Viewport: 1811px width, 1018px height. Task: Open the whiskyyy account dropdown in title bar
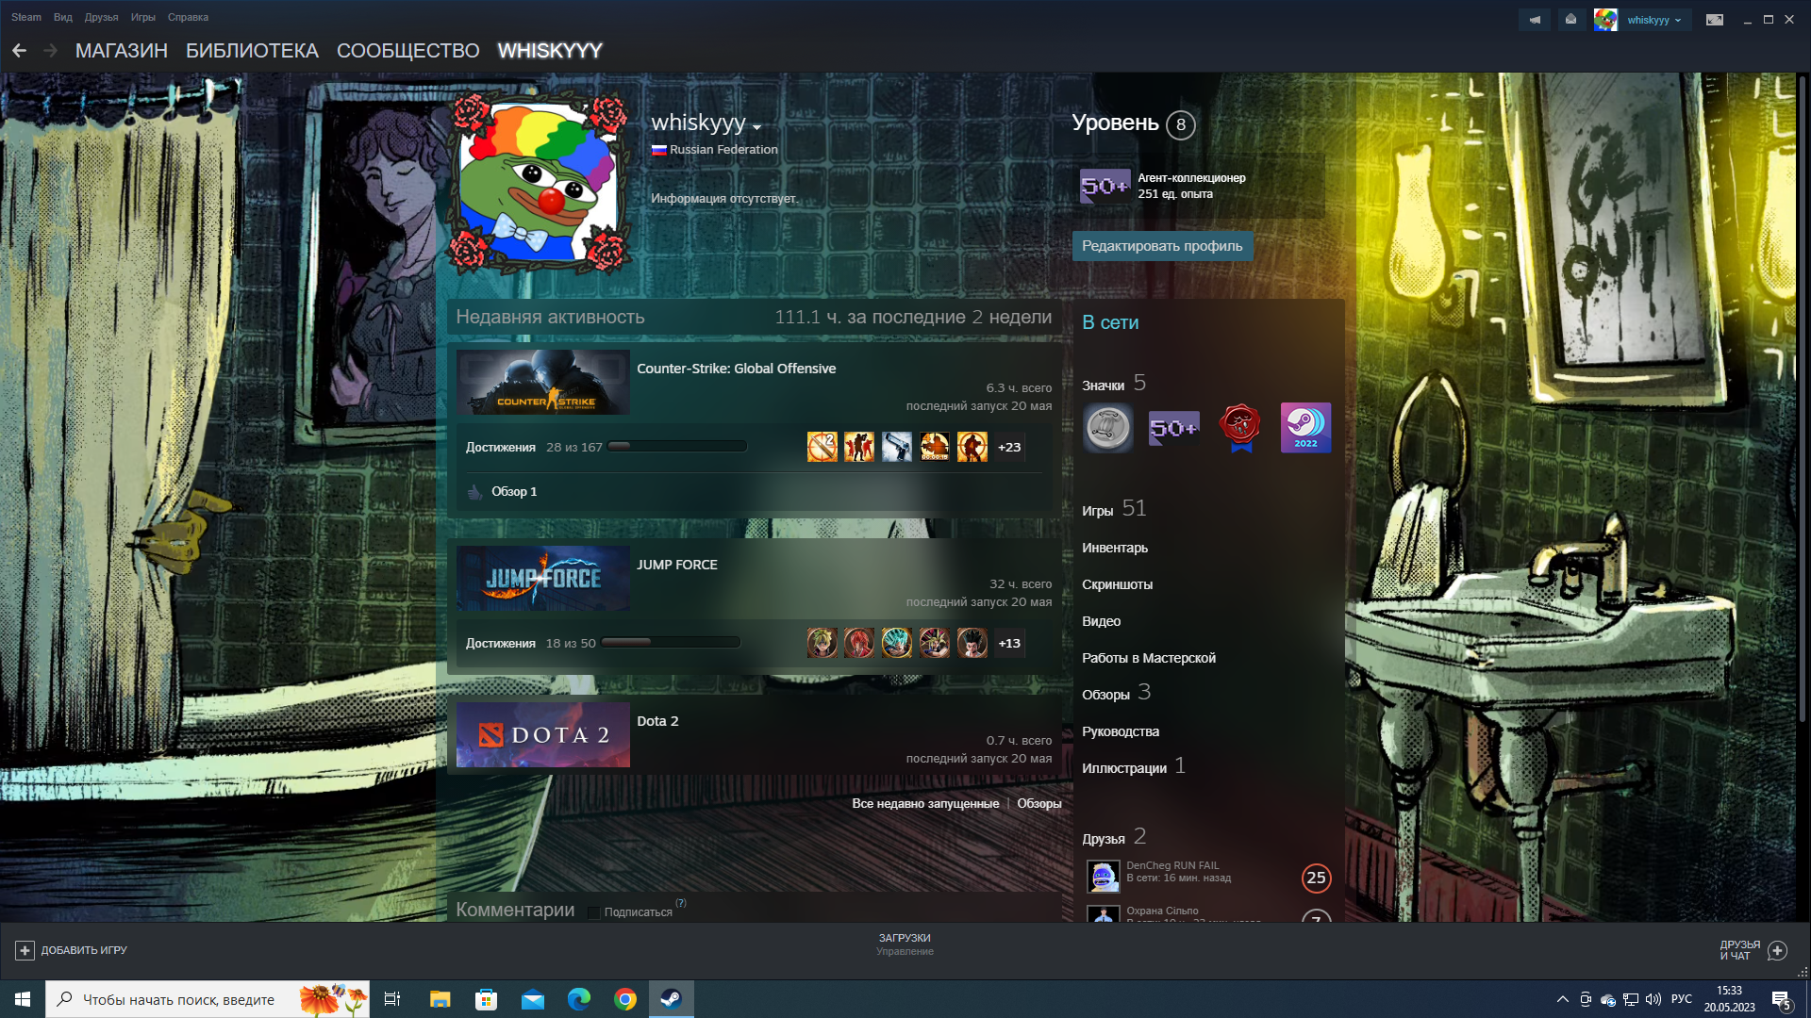point(1653,20)
